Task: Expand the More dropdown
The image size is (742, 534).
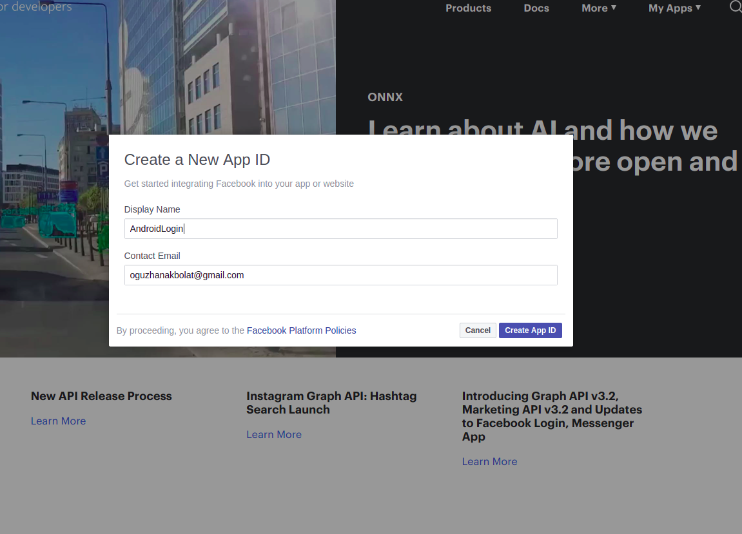Action: point(598,8)
